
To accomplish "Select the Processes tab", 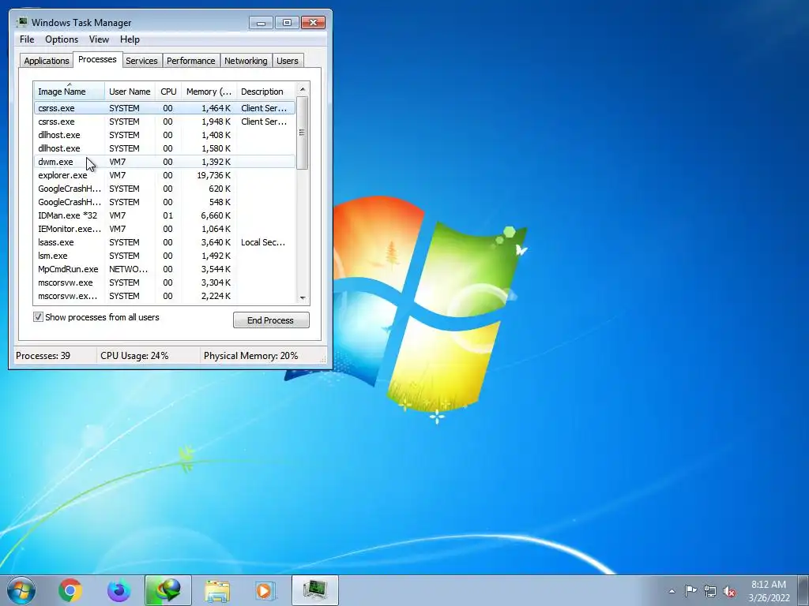I will pyautogui.click(x=97, y=59).
